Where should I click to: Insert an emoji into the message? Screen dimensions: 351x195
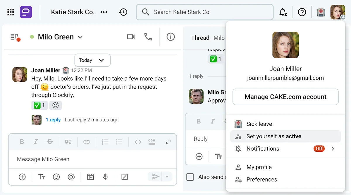point(56,177)
